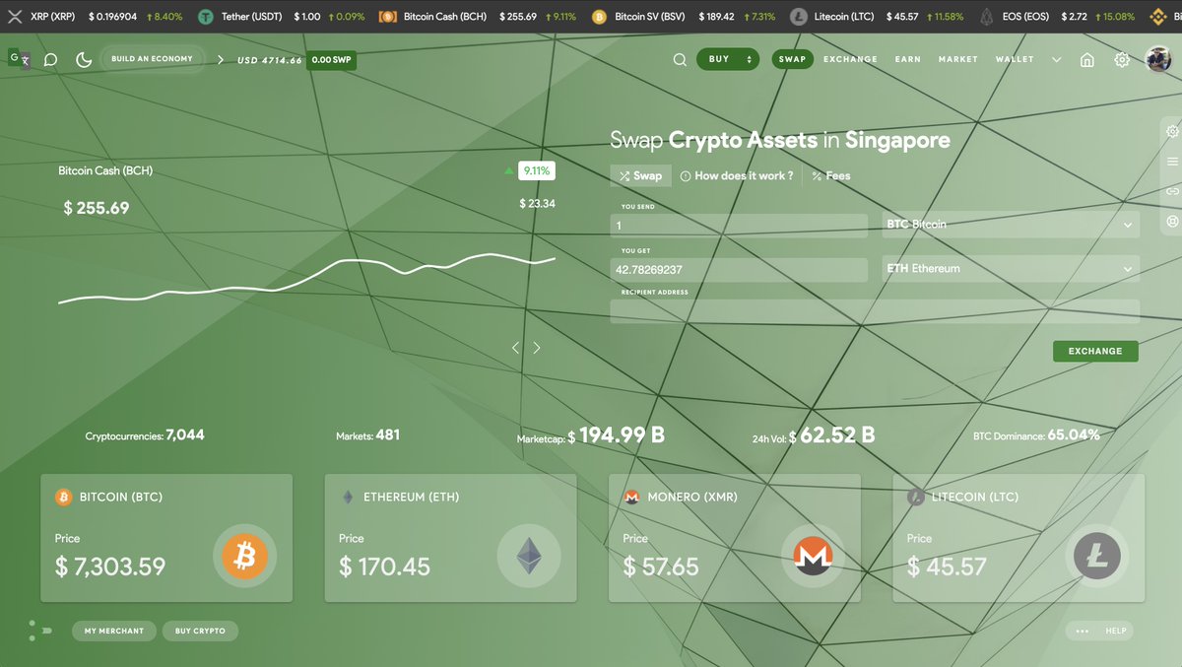Click the side panel lifebuoy support icon
Screen dimensions: 1182x667
pyautogui.click(x=1172, y=222)
